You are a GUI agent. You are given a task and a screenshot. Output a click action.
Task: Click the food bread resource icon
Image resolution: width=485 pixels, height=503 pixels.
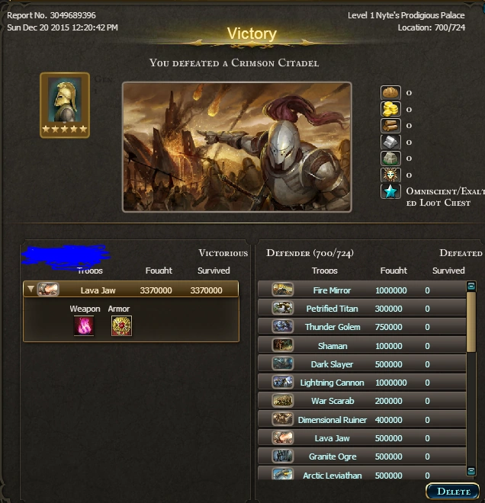(x=390, y=93)
